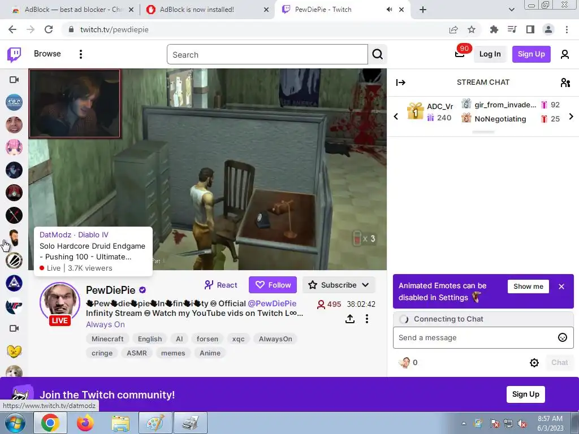Show previous gift leaderboard entries arrow
Image resolution: width=579 pixels, height=434 pixels.
click(x=396, y=116)
